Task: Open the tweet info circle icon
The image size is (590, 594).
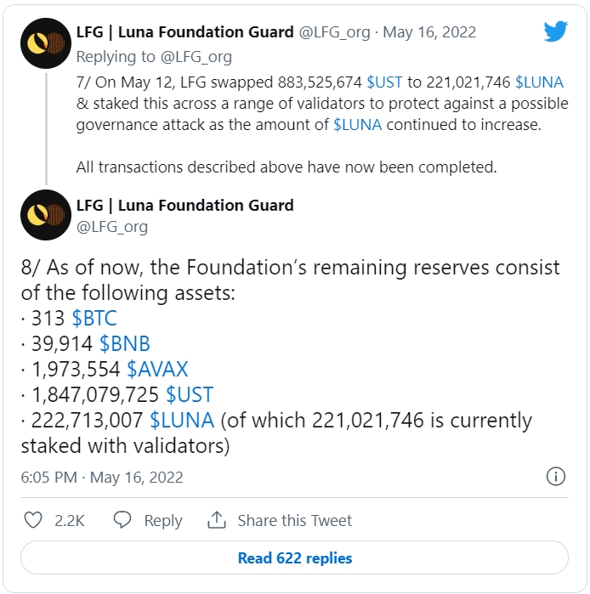Action: coord(555,476)
